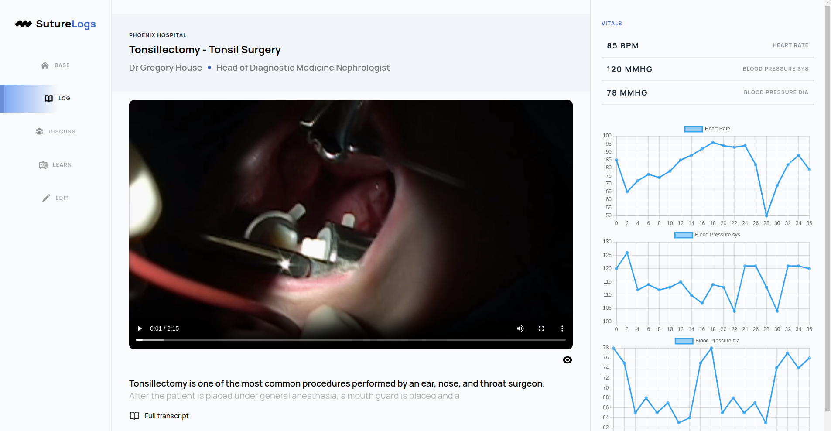Toggle the Heart Rate chart legend
This screenshot has width=831, height=431.
[707, 129]
